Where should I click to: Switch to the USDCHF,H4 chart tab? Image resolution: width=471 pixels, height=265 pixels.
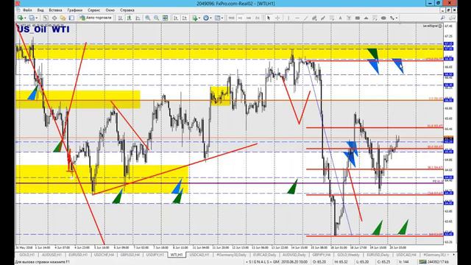(105, 255)
